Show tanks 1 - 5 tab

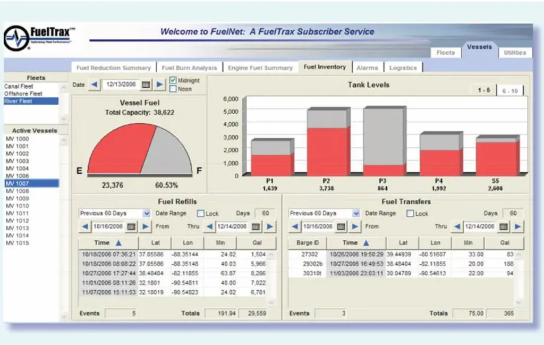coord(483,90)
